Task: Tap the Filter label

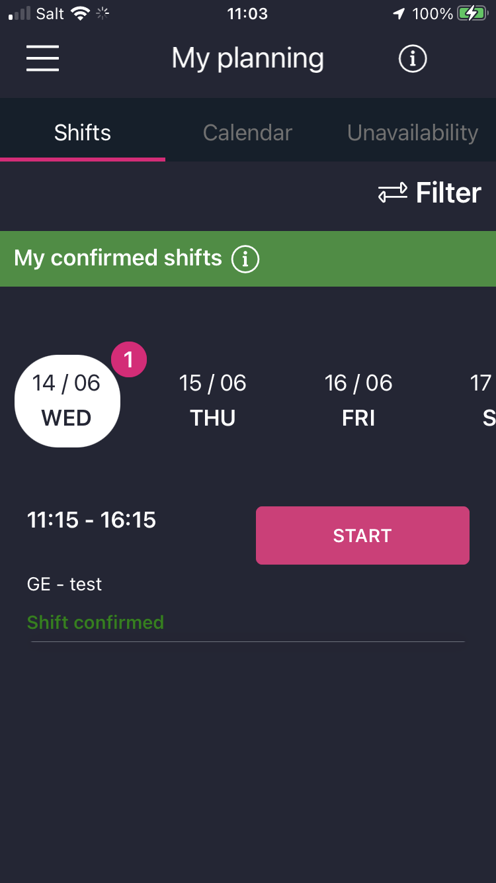Action: pyautogui.click(x=448, y=193)
